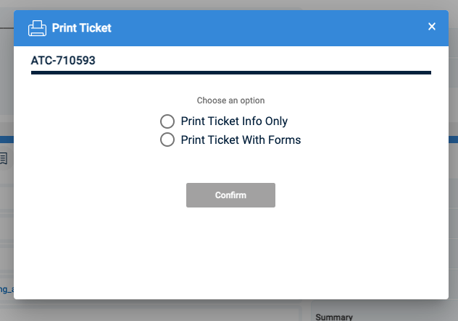Click the Summary heading in background
This screenshot has width=458, height=321.
coord(334,317)
